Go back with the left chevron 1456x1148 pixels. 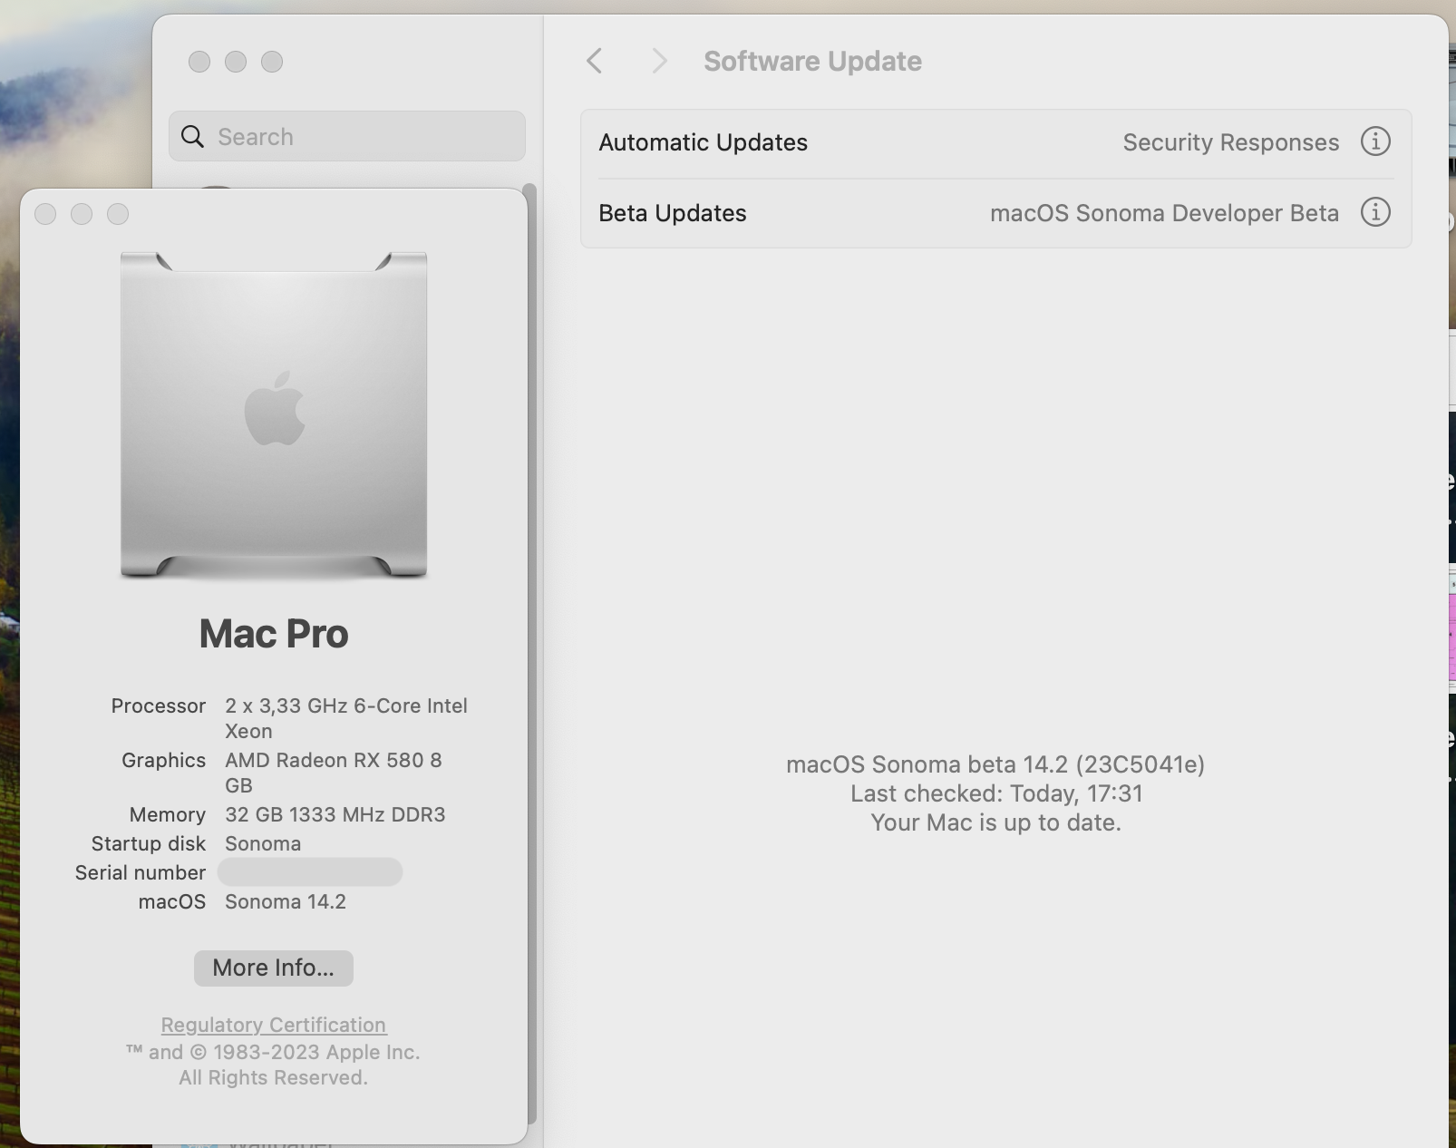click(x=595, y=61)
